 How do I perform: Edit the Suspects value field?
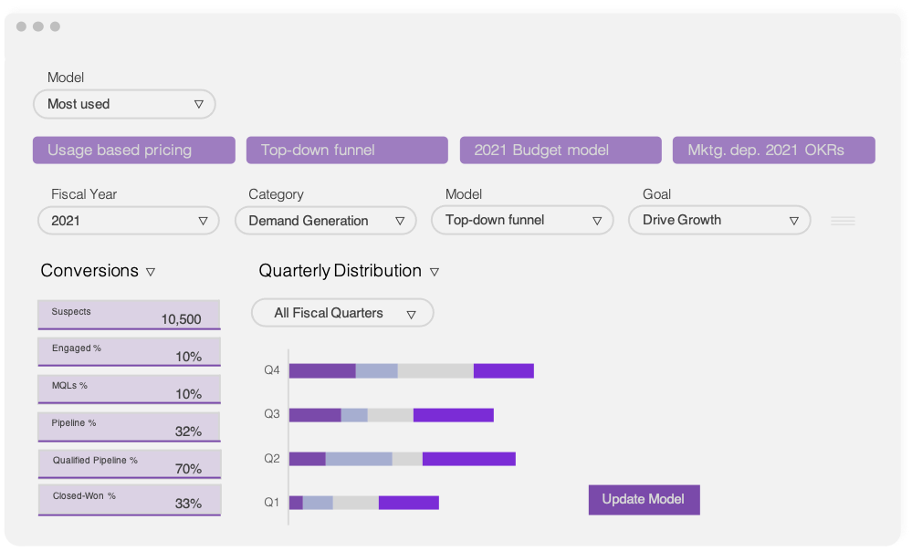click(x=129, y=315)
